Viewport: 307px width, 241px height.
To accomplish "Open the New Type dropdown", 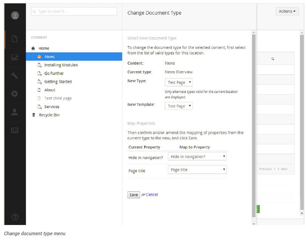I will pyautogui.click(x=178, y=82).
